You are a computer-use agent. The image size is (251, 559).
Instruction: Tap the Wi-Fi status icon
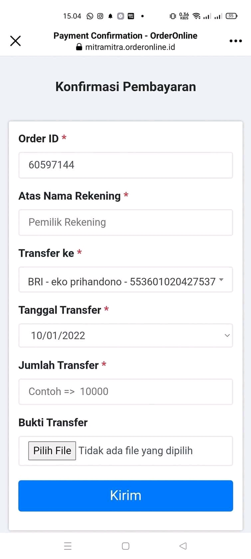click(196, 16)
